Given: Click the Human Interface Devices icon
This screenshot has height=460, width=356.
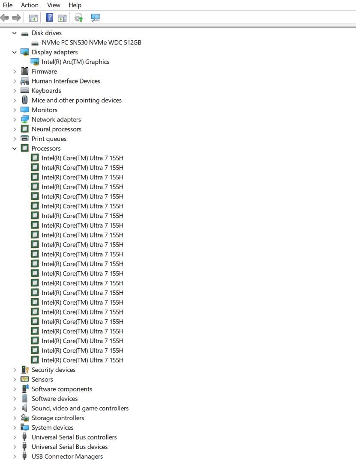Looking at the screenshot, I should click(x=25, y=81).
